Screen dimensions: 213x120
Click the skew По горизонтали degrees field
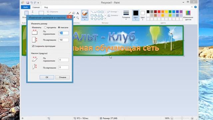coord(64,60)
